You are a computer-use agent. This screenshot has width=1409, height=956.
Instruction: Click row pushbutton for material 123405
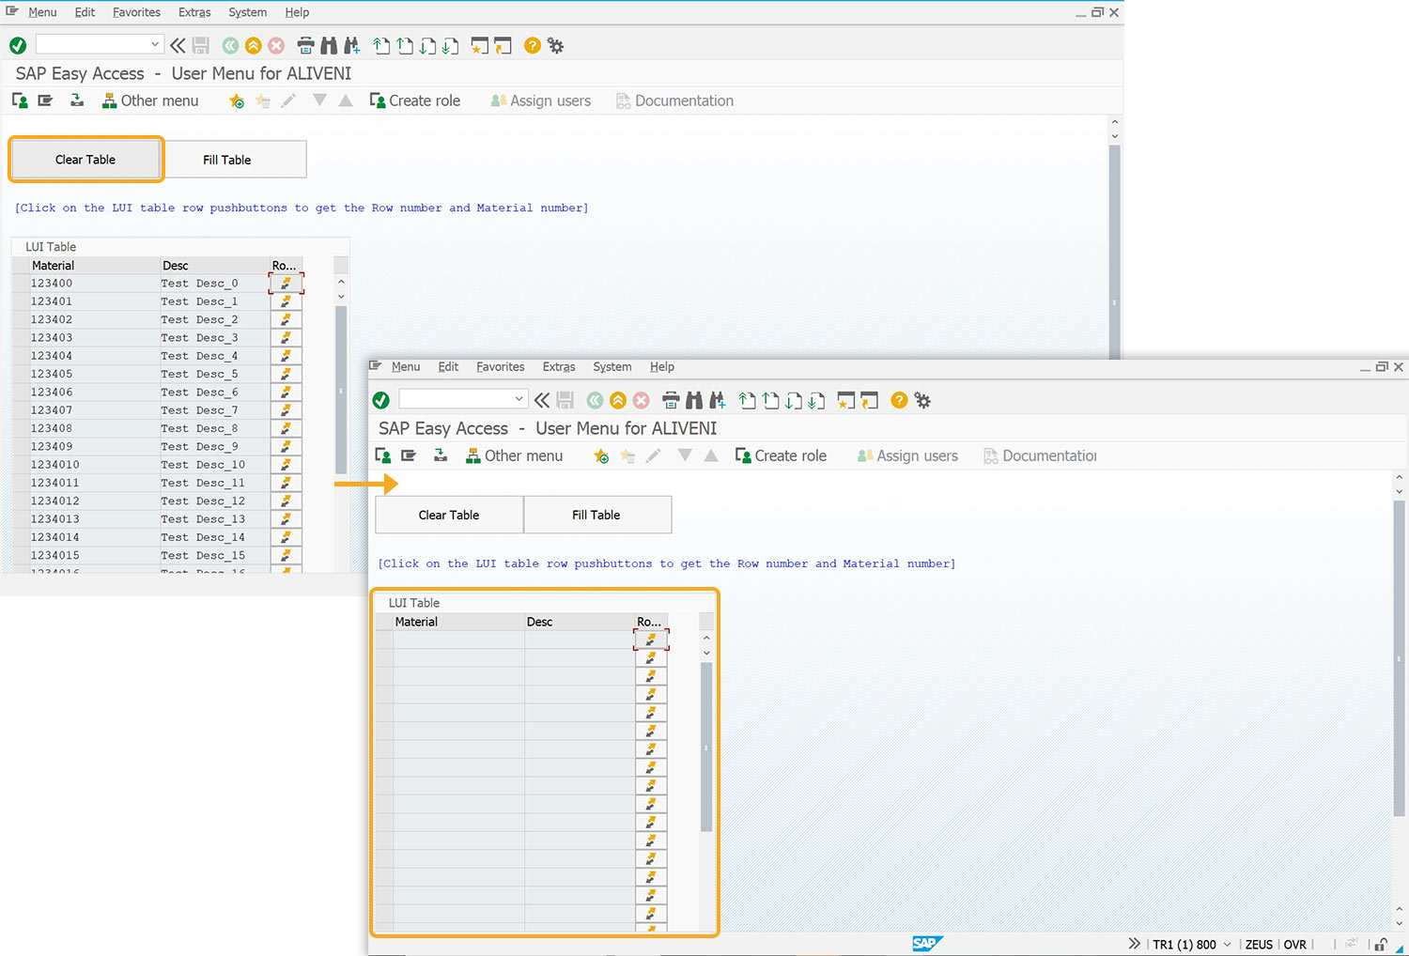(x=286, y=374)
